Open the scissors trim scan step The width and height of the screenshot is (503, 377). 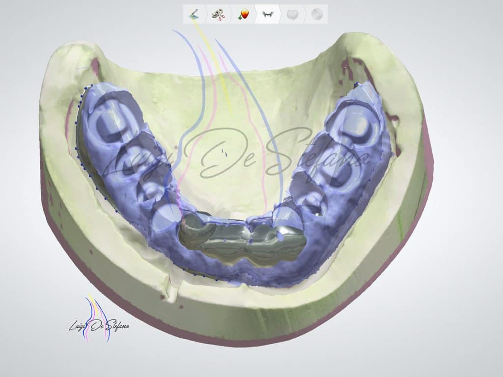coord(219,14)
